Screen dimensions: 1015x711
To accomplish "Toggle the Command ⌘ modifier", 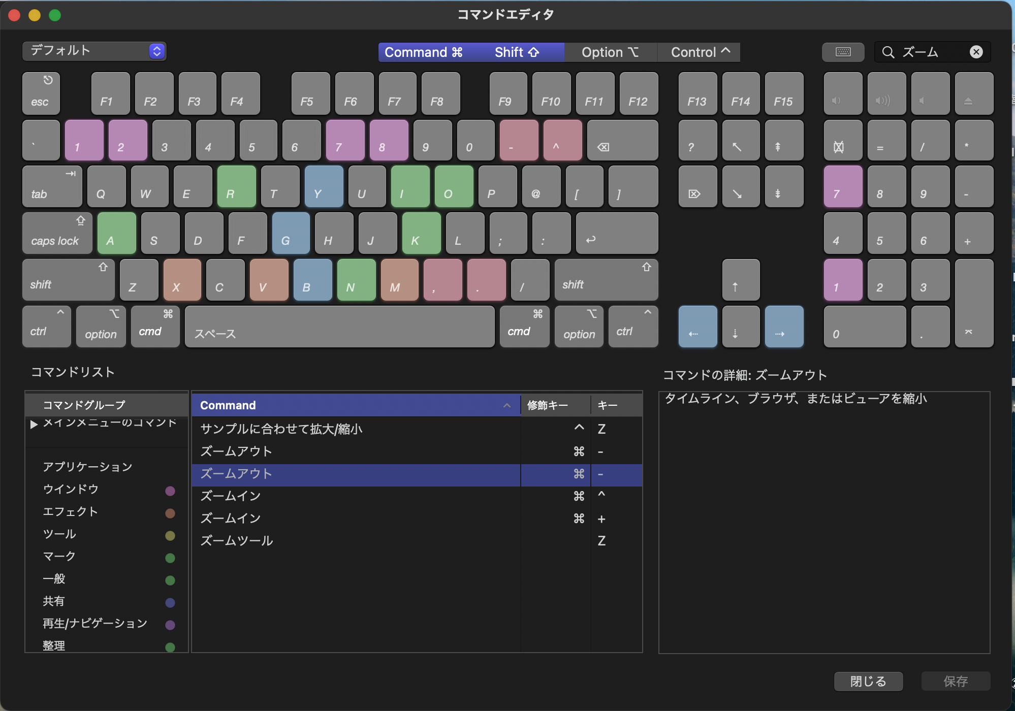I will coord(423,52).
